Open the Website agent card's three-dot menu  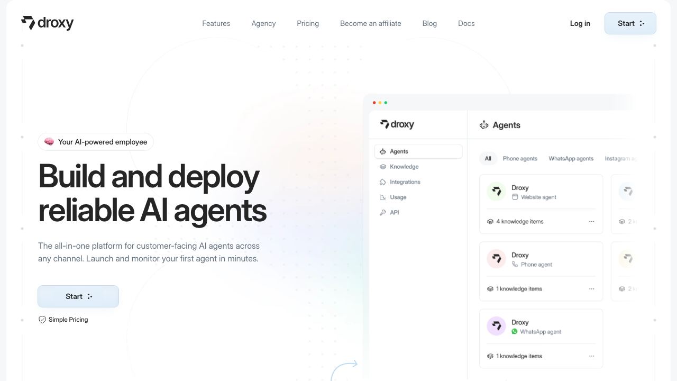591,222
